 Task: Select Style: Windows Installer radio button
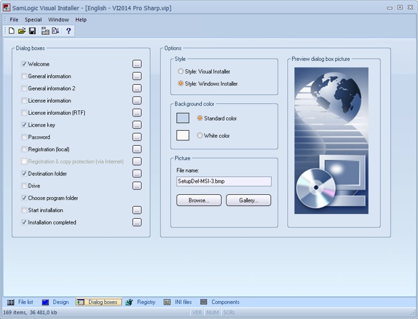[x=180, y=84]
